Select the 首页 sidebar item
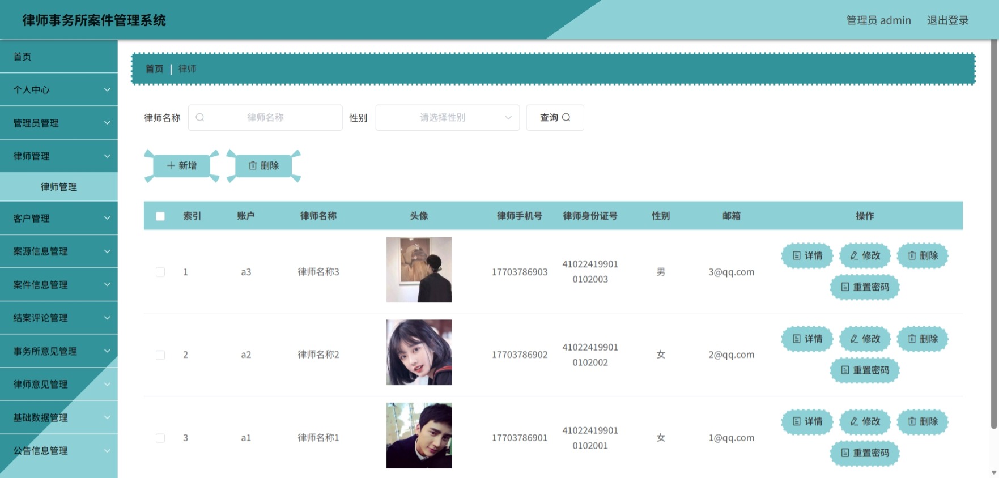The width and height of the screenshot is (999, 478). coord(59,57)
